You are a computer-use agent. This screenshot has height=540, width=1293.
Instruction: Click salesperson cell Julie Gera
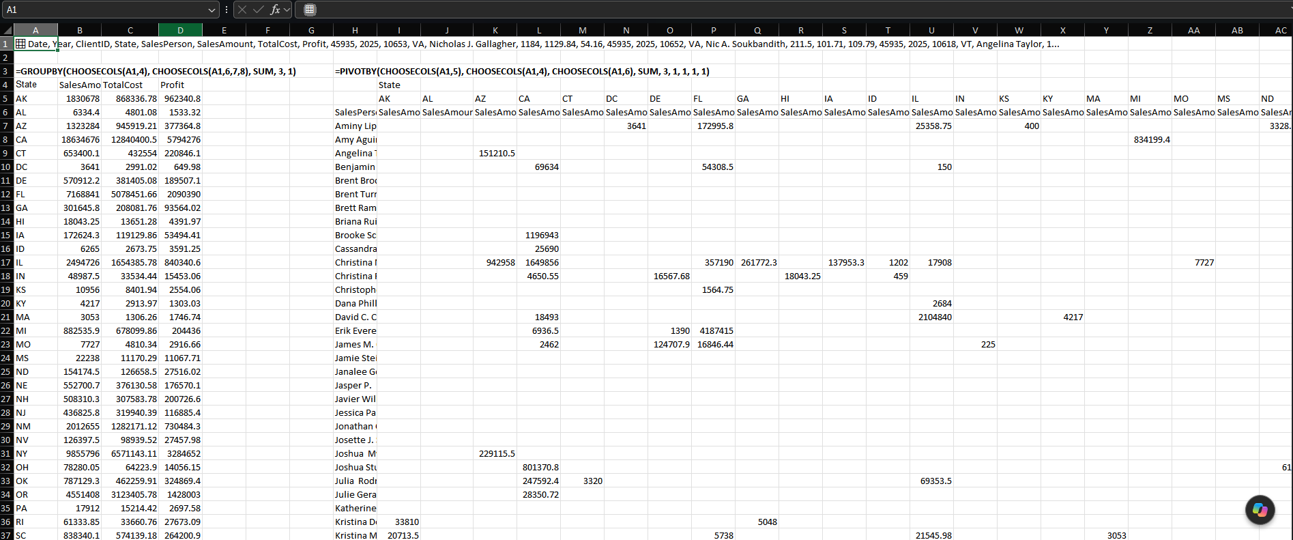coord(355,494)
